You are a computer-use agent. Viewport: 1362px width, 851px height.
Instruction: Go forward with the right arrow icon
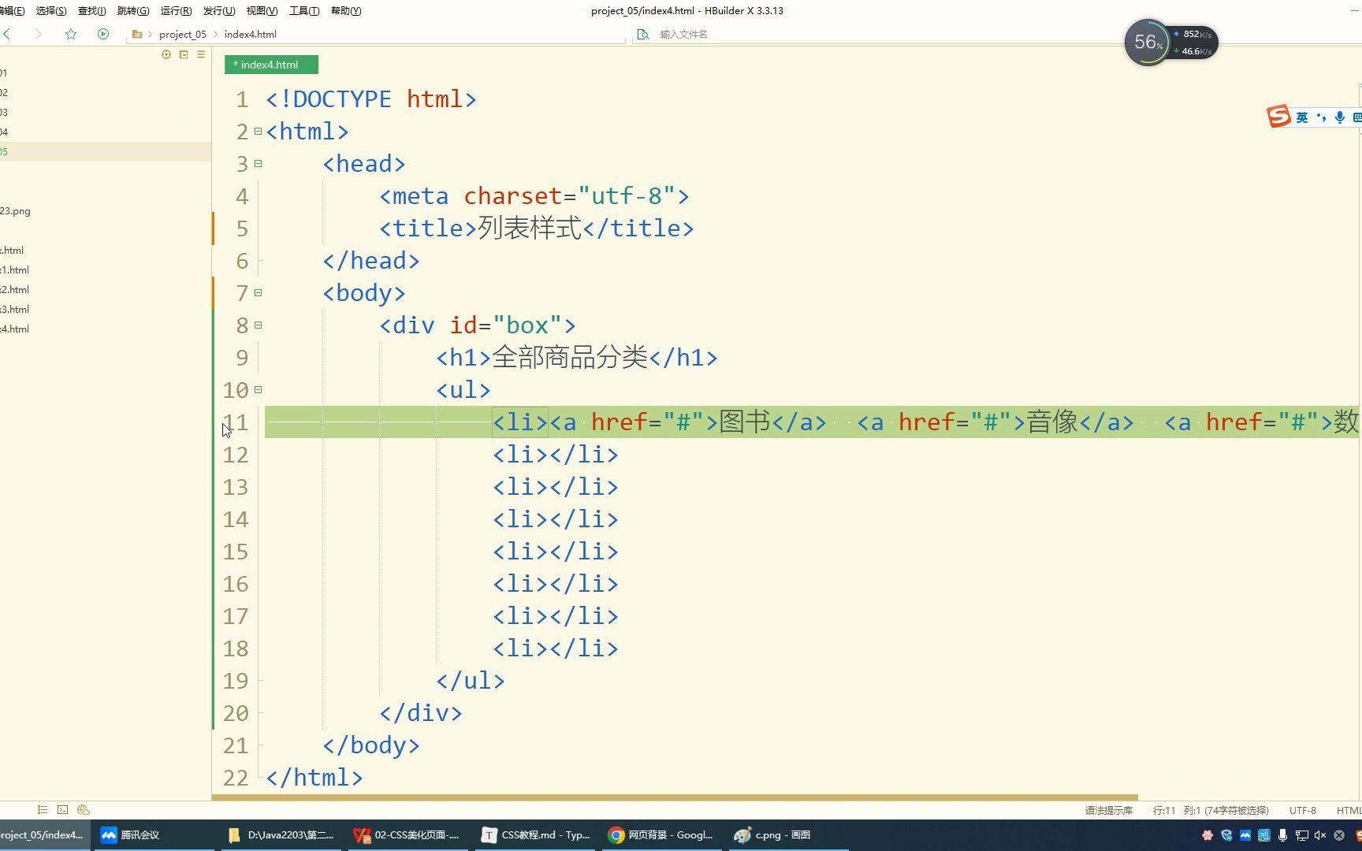(x=37, y=34)
